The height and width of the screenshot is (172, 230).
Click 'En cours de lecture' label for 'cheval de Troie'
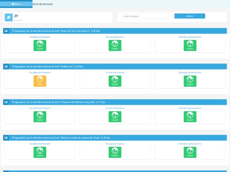coord(115,144)
